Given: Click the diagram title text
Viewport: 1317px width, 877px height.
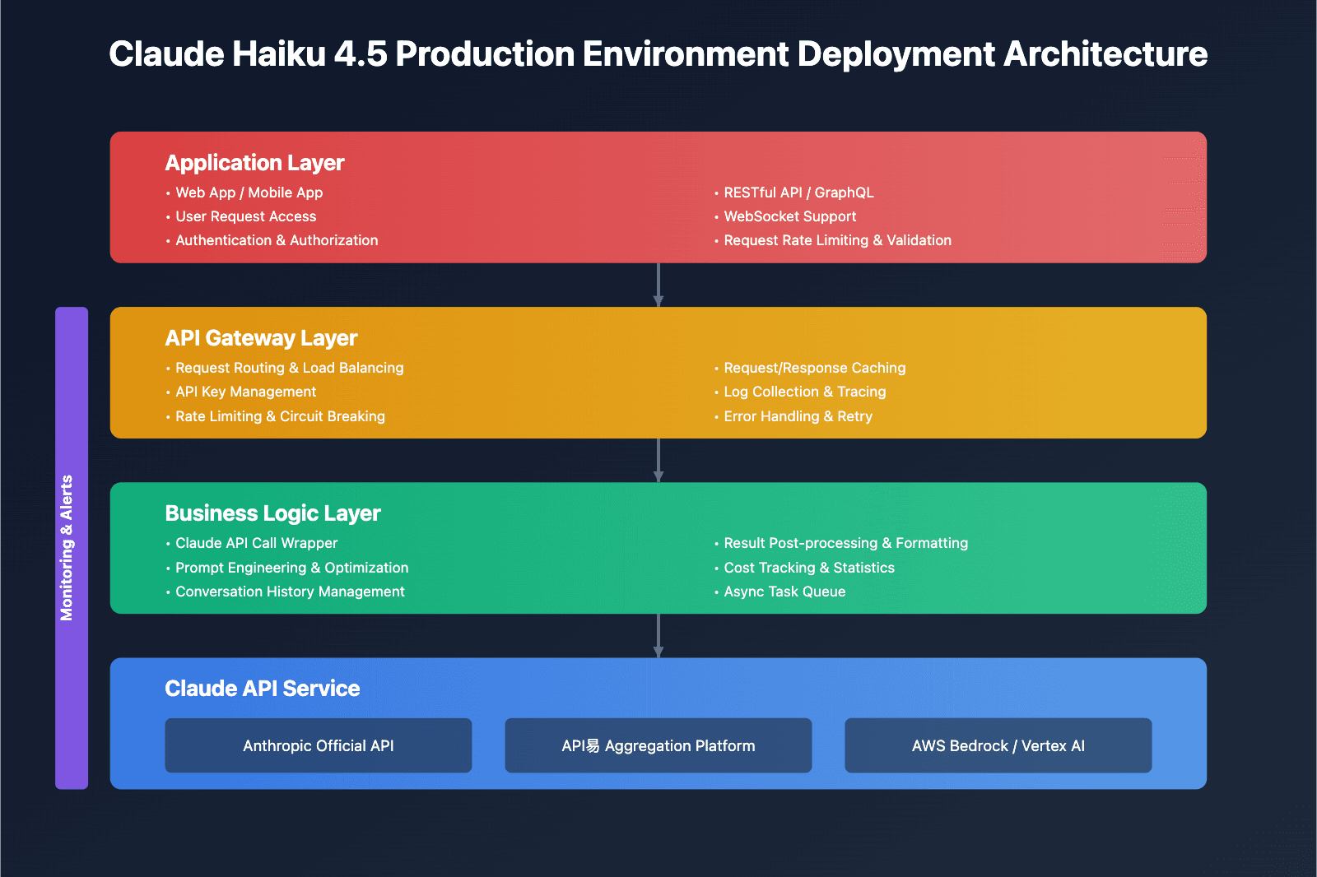Looking at the screenshot, I should (x=658, y=54).
